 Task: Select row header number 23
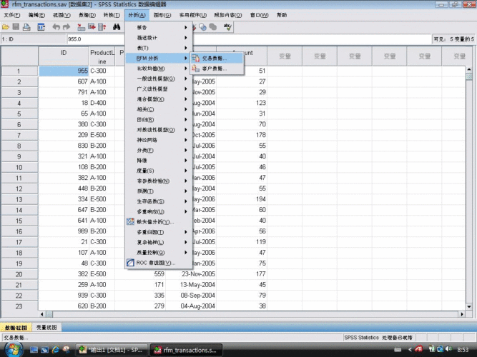(19, 306)
